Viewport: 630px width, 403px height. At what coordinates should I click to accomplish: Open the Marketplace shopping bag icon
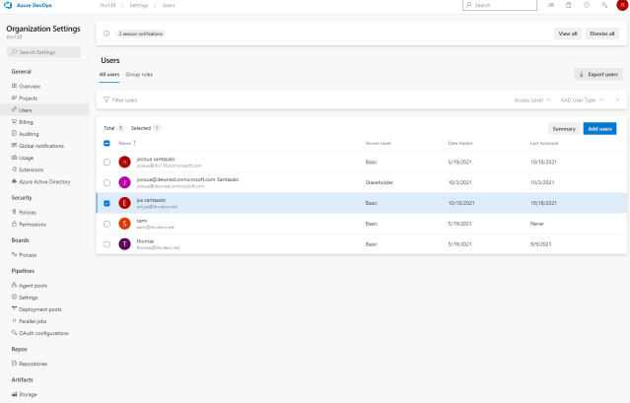(569, 6)
